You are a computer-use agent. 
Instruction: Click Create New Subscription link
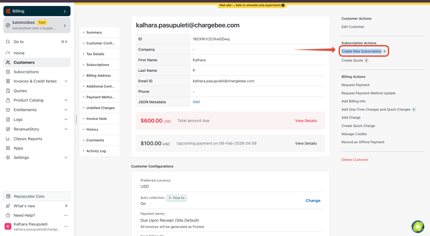361,51
